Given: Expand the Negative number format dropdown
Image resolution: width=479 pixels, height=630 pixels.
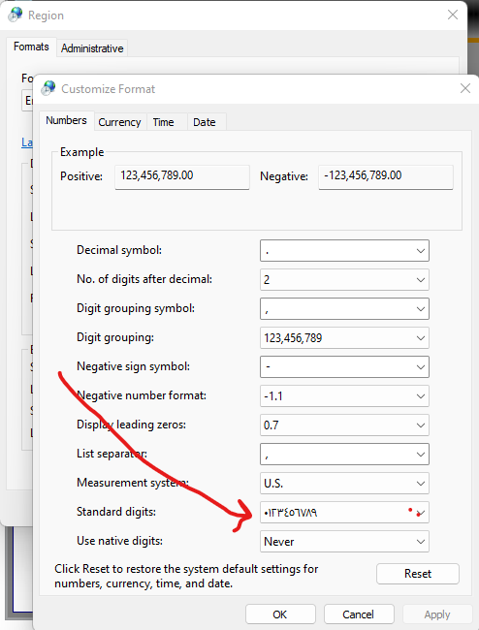Looking at the screenshot, I should [344, 396].
